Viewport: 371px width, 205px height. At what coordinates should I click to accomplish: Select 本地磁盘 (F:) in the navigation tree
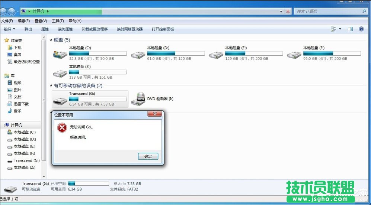25,153
